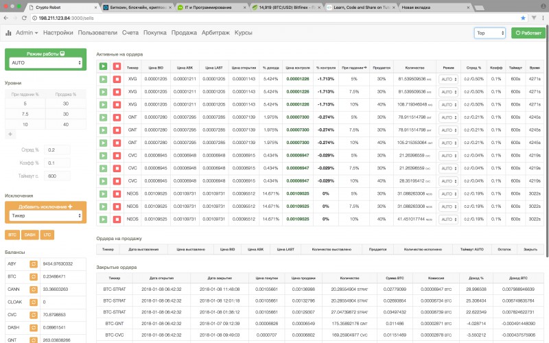The height and width of the screenshot is (343, 549).
Task: Remove the BTC exclusion tag
Action: [x=12, y=235]
